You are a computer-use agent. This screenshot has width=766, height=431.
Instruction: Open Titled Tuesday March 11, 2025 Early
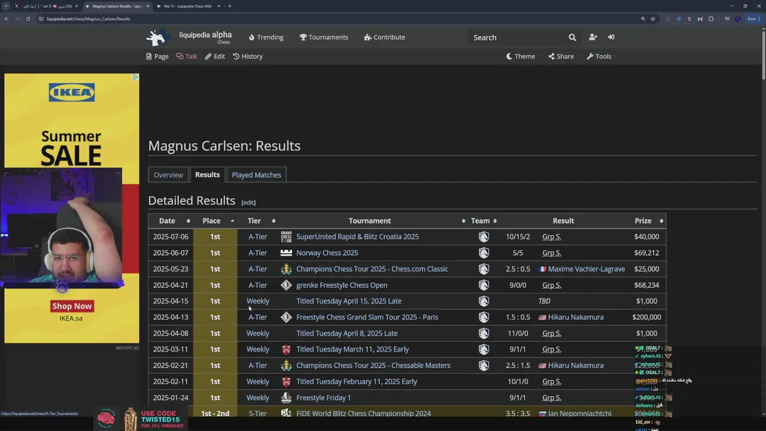[x=352, y=349]
